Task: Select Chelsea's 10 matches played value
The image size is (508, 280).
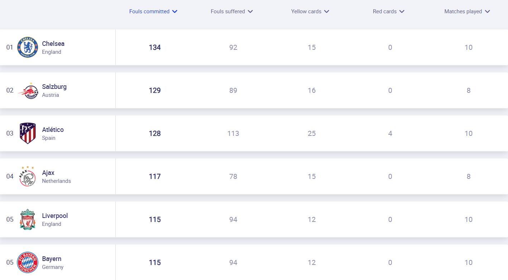Action: point(469,47)
